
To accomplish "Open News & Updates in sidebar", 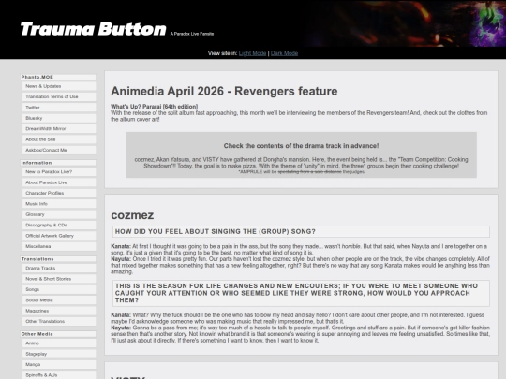I will click(x=59, y=86).
